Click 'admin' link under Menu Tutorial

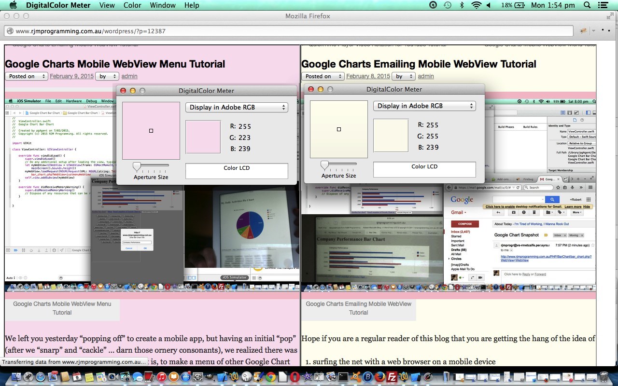[129, 76]
